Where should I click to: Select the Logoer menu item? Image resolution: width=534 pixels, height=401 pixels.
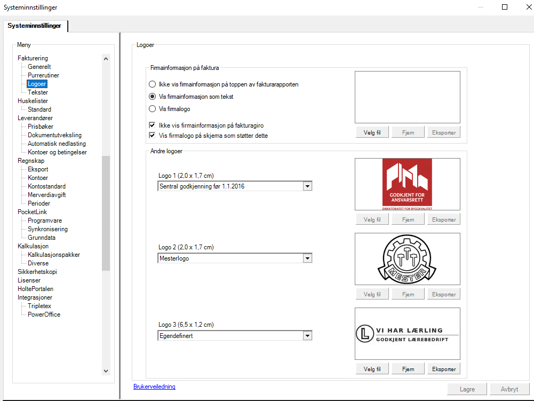37,83
